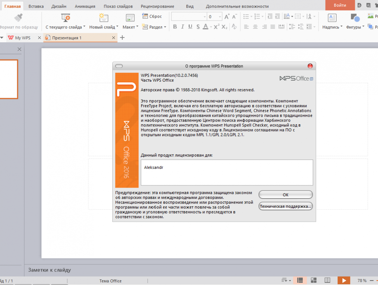
Task: Open the font size dropdown
Action: 220,16
